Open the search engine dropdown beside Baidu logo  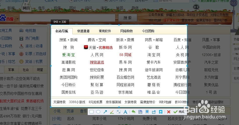coord(18,19)
